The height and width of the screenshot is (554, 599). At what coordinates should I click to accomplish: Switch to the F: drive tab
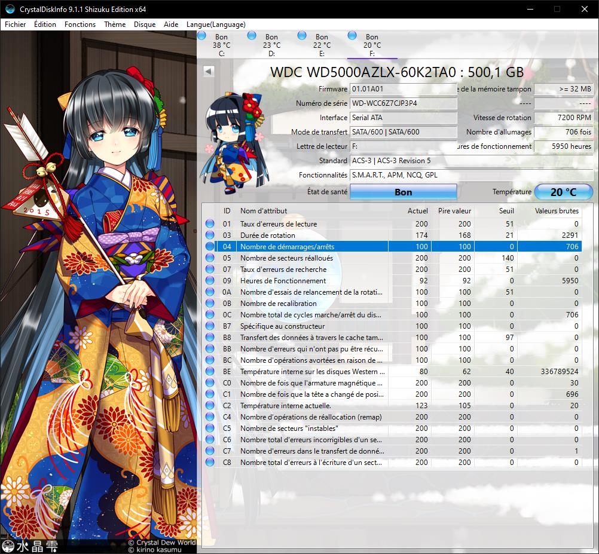[x=372, y=45]
